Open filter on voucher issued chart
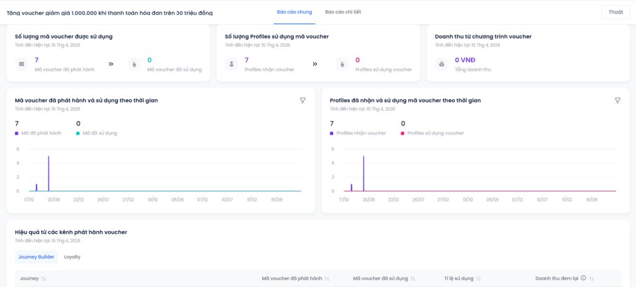The image size is (636, 287). [x=302, y=100]
